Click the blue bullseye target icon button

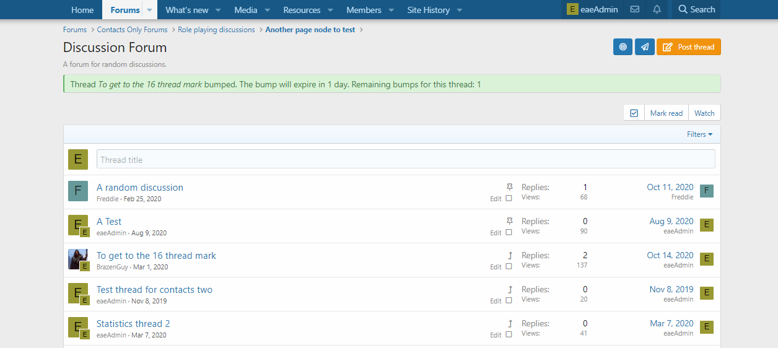point(623,47)
